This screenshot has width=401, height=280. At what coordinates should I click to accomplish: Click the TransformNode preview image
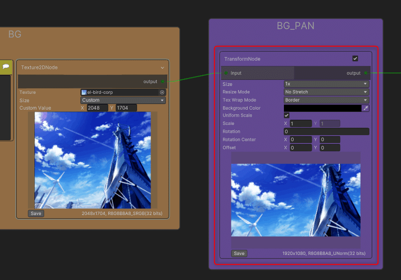coord(296,200)
